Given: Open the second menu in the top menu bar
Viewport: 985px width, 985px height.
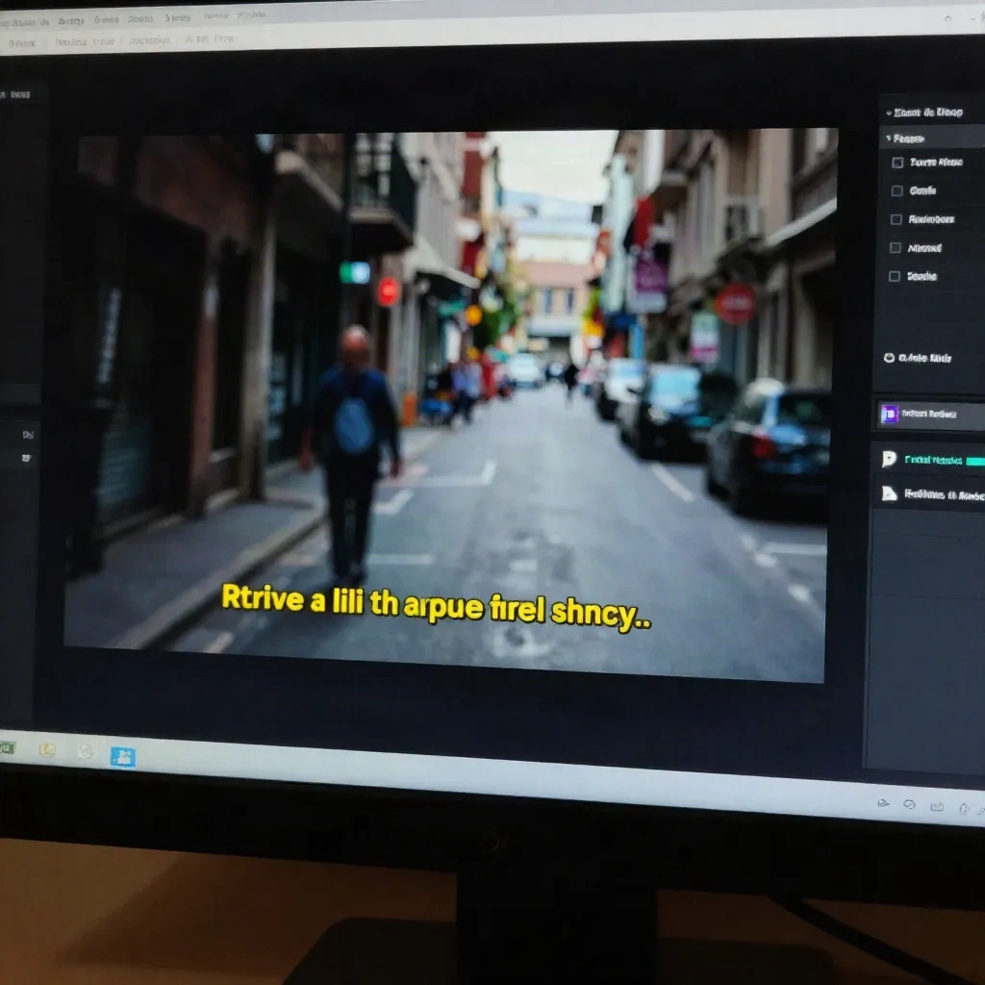Looking at the screenshot, I should pyautogui.click(x=70, y=21).
